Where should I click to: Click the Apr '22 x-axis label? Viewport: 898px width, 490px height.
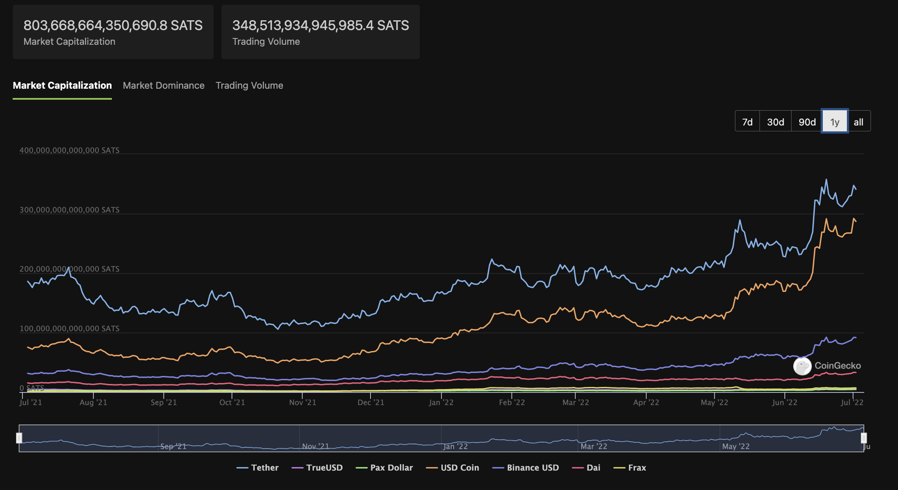click(646, 403)
